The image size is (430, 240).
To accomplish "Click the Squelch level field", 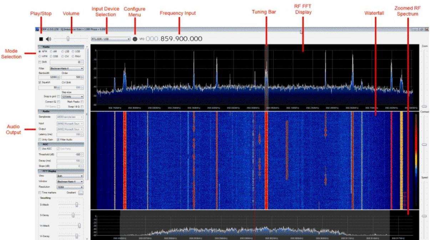I will [x=49, y=88].
